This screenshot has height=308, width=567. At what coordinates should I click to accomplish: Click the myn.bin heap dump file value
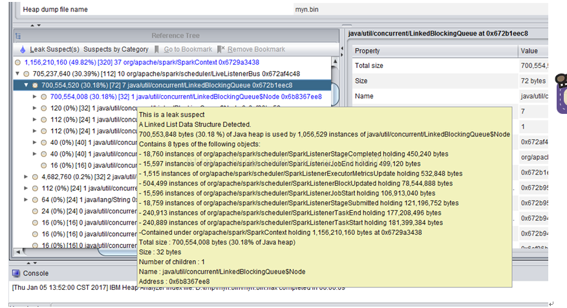pyautogui.click(x=306, y=10)
